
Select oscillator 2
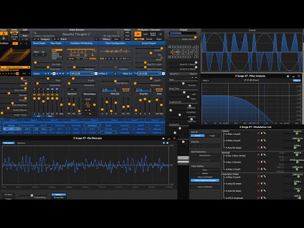tap(21, 43)
